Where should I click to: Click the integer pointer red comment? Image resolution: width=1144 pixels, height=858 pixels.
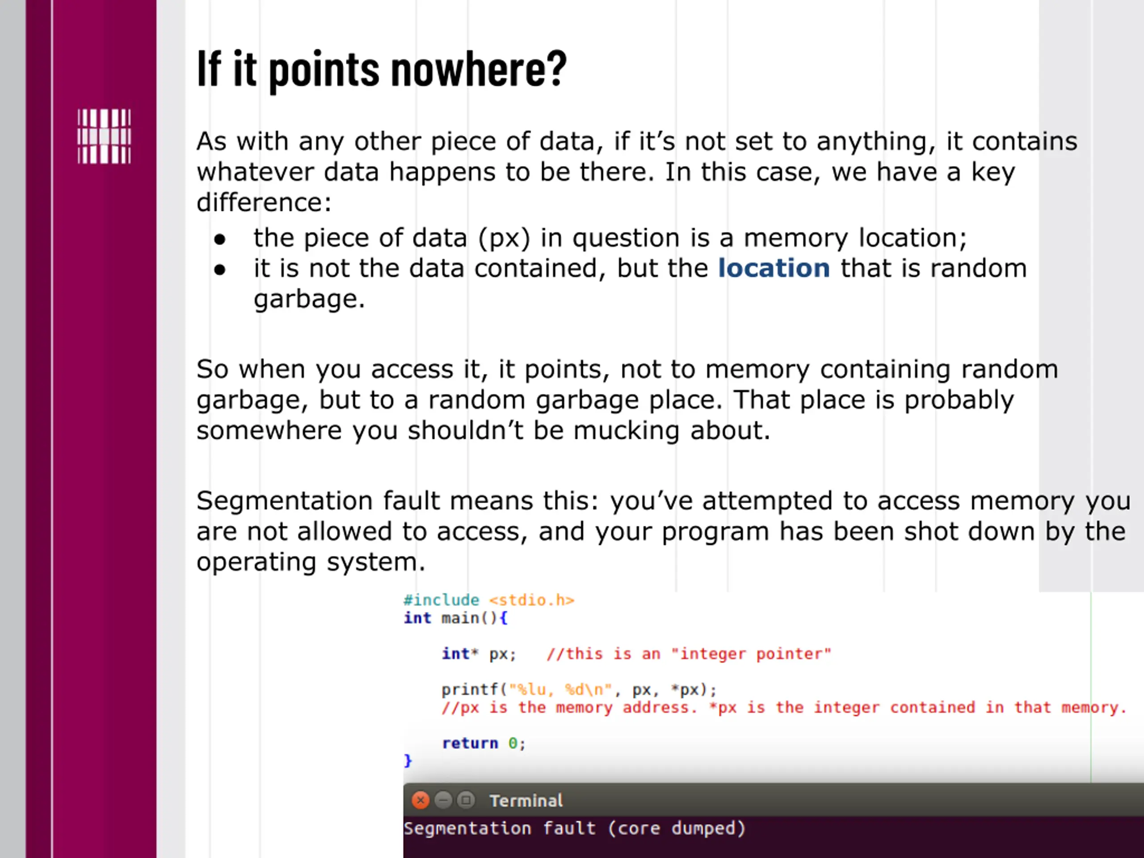click(x=689, y=654)
